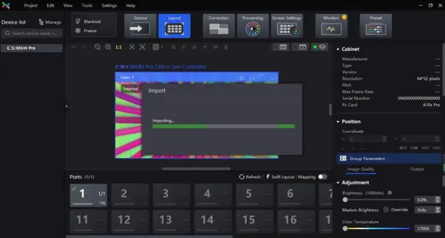Open the View menu
Screen dimensions: 445x238
pos(68,6)
